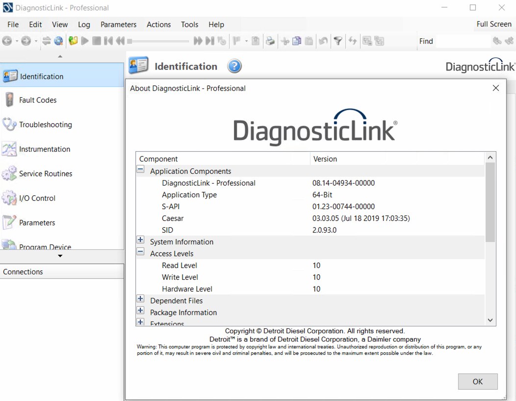
Task: Click the Full Screen option
Action: point(493,24)
